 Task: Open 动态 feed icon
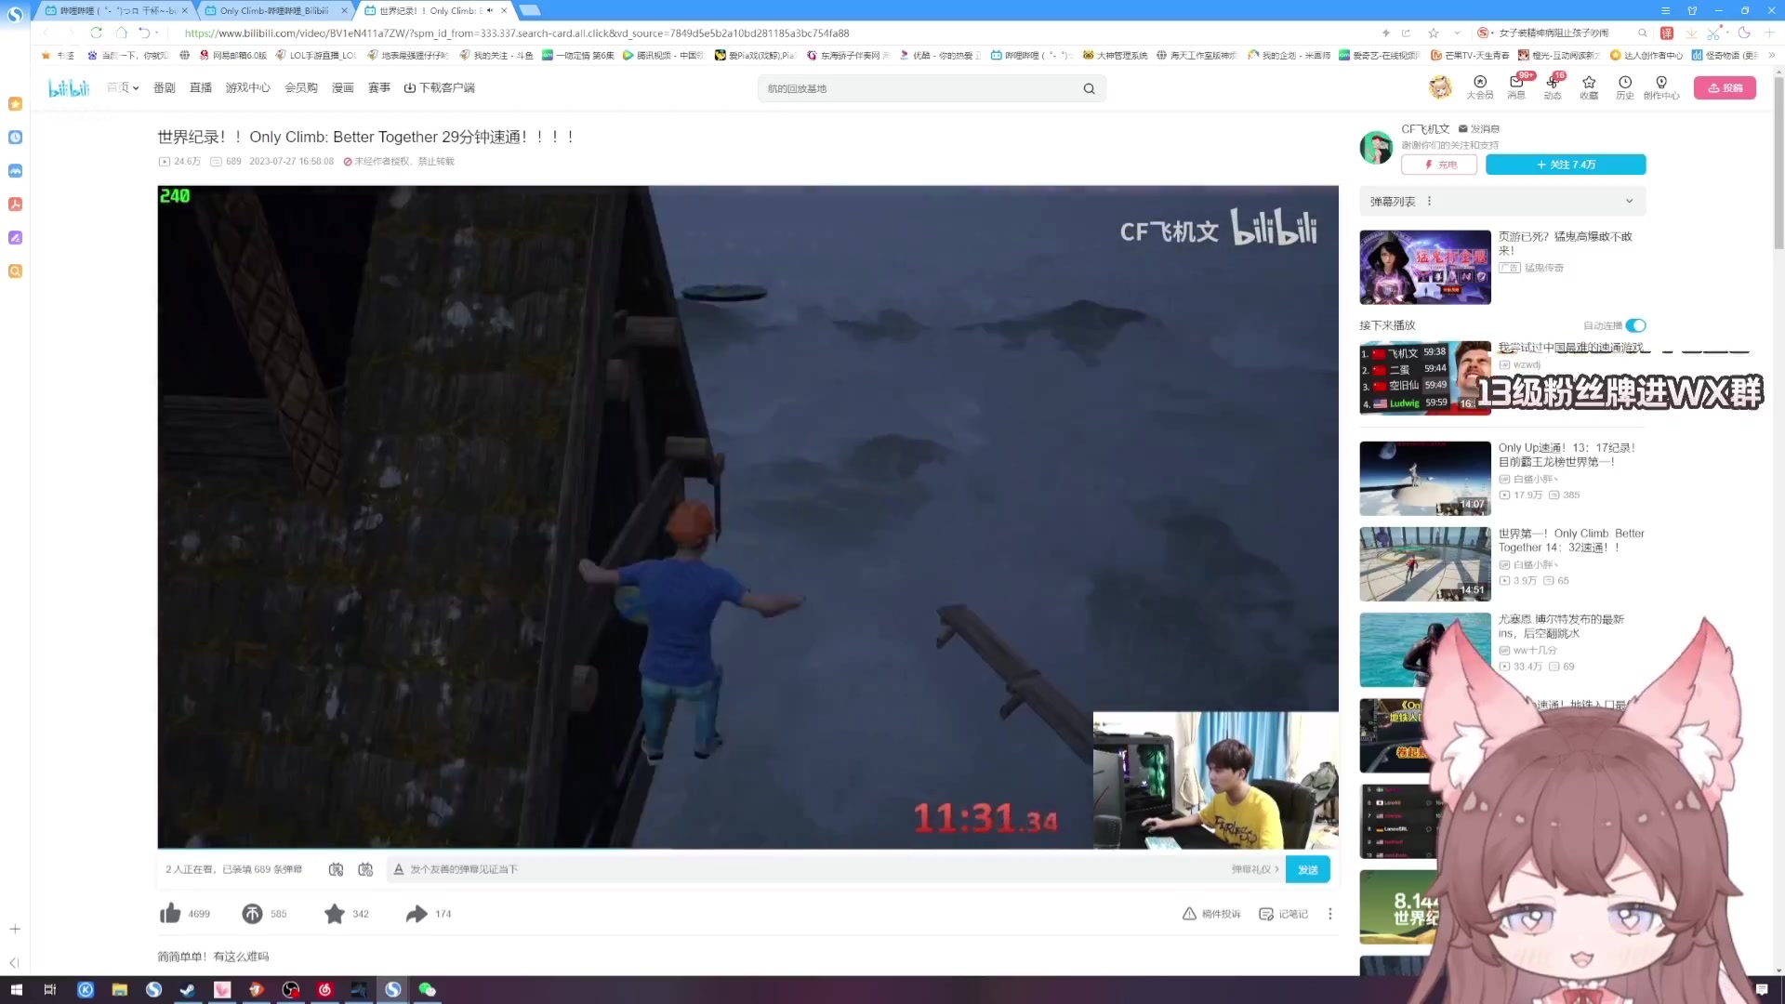click(x=1553, y=87)
